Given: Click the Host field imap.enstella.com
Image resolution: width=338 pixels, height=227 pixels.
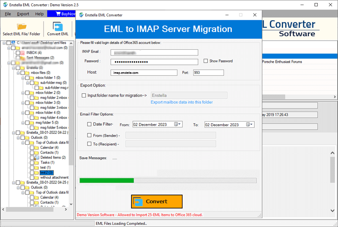Looking at the screenshot, I should pos(144,73).
